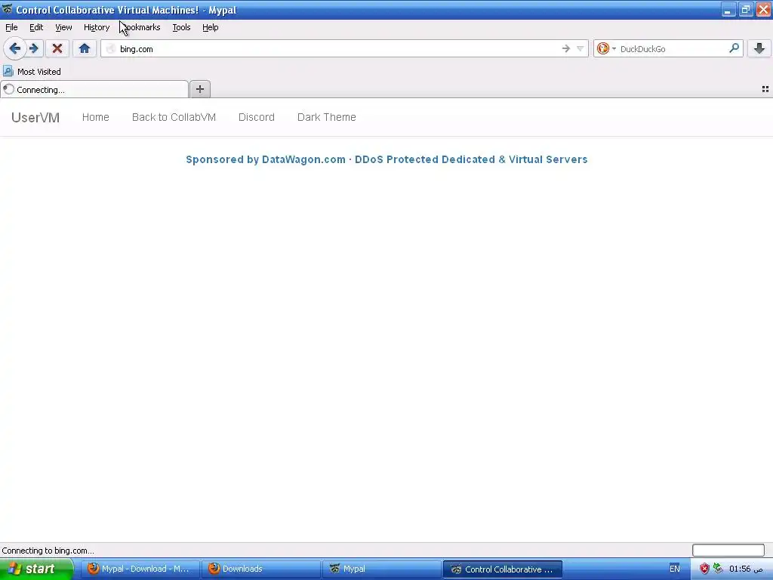Click the loading throbber on the tab
This screenshot has width=773, height=580.
8,89
